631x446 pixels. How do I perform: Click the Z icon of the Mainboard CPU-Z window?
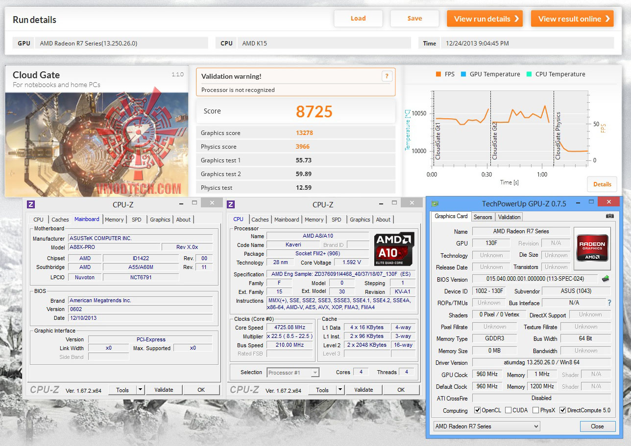point(31,204)
